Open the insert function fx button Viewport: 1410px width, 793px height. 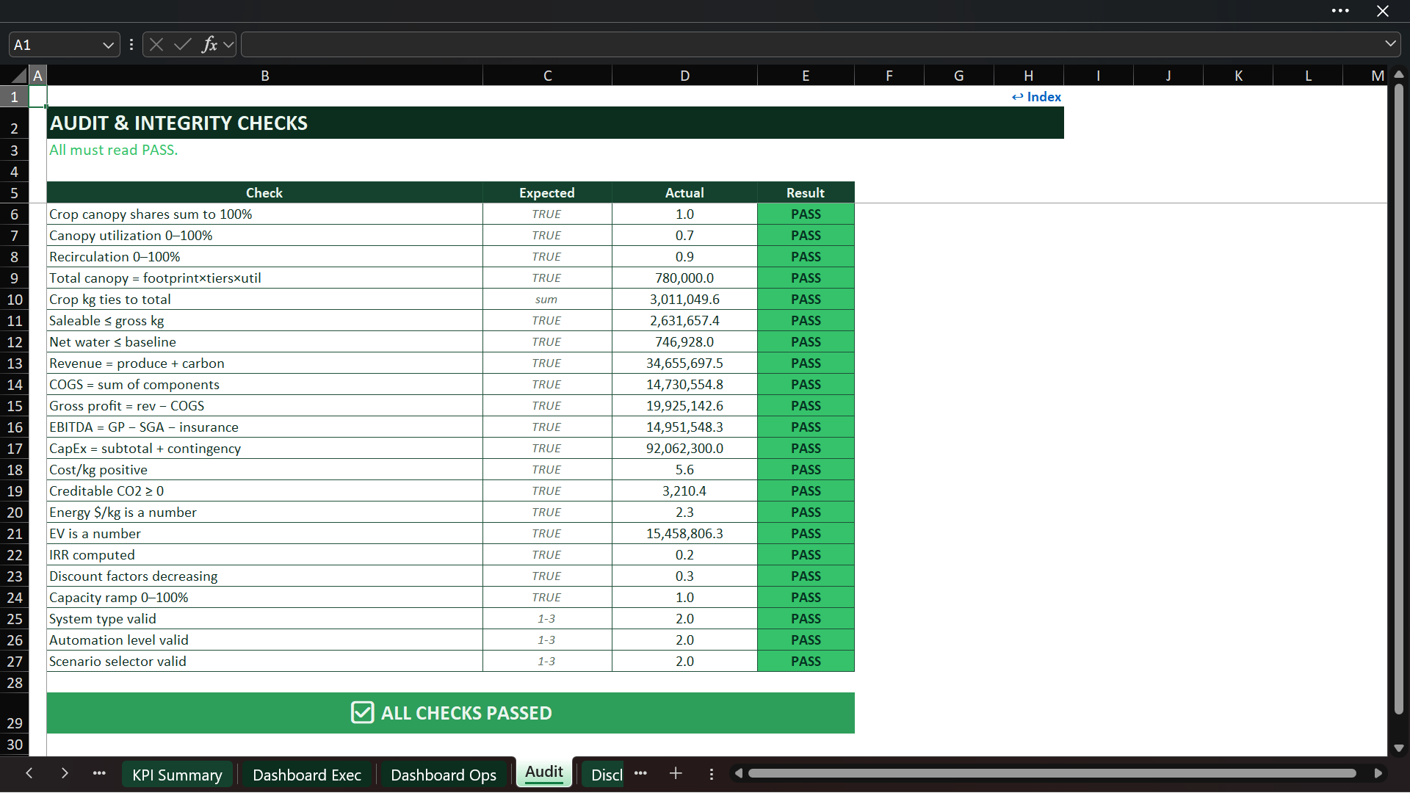coord(209,45)
